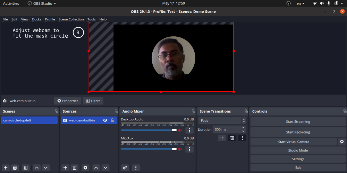This screenshot has width=347, height=173.
Task: Open clock calendar May 17 12:59
Action: 173,3
